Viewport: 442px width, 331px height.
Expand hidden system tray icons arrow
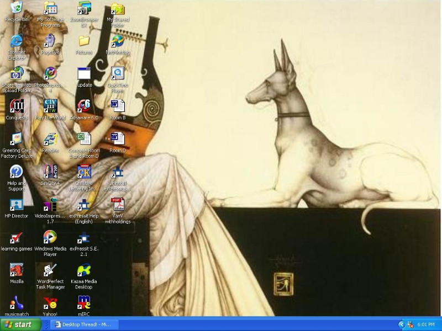tap(402, 324)
